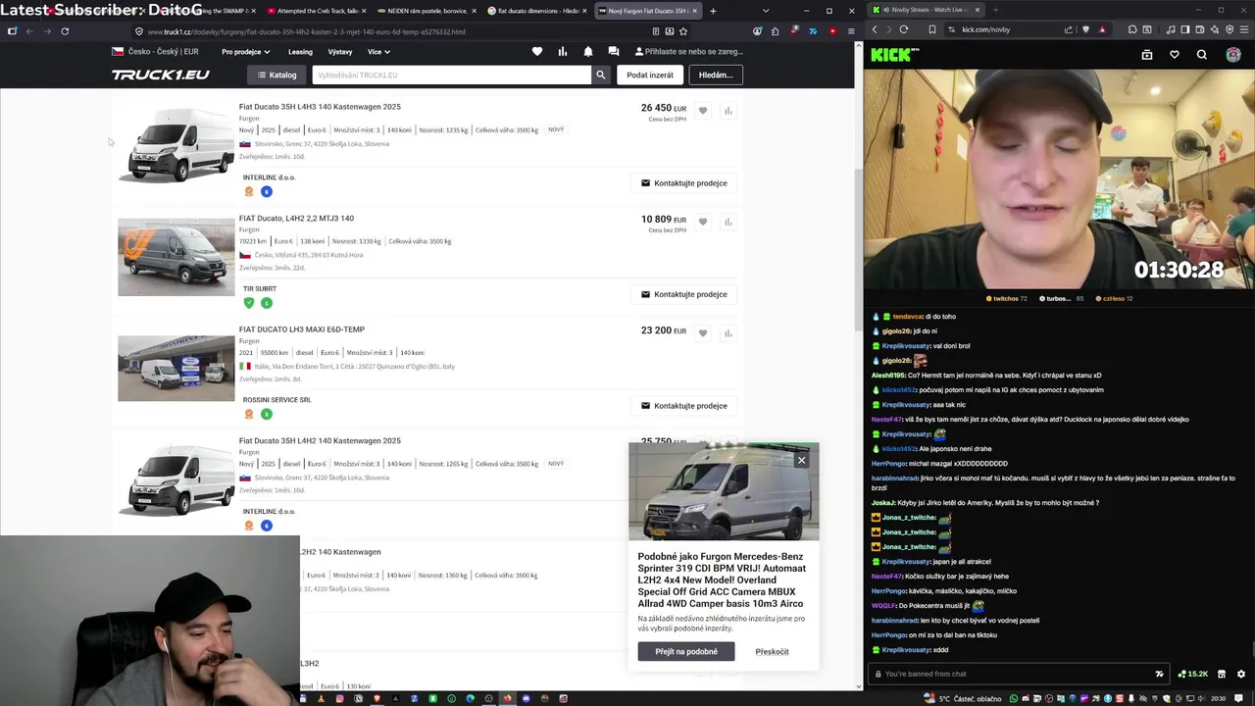The image size is (1255, 706).
Task: Click the Katalog button
Action: pos(276,75)
